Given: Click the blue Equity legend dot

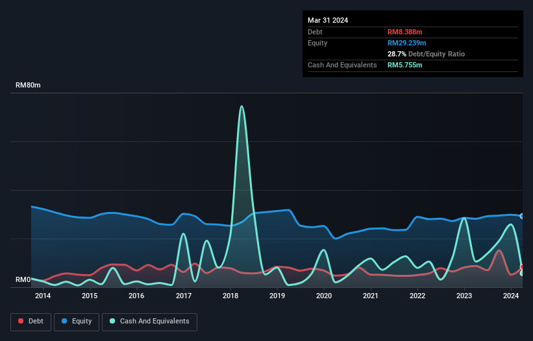Looking at the screenshot, I should [64, 321].
